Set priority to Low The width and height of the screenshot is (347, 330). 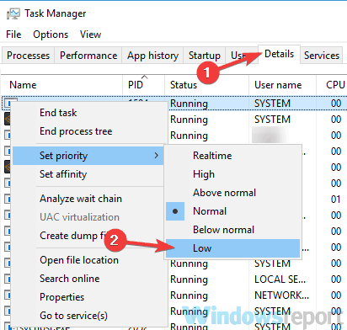233,248
